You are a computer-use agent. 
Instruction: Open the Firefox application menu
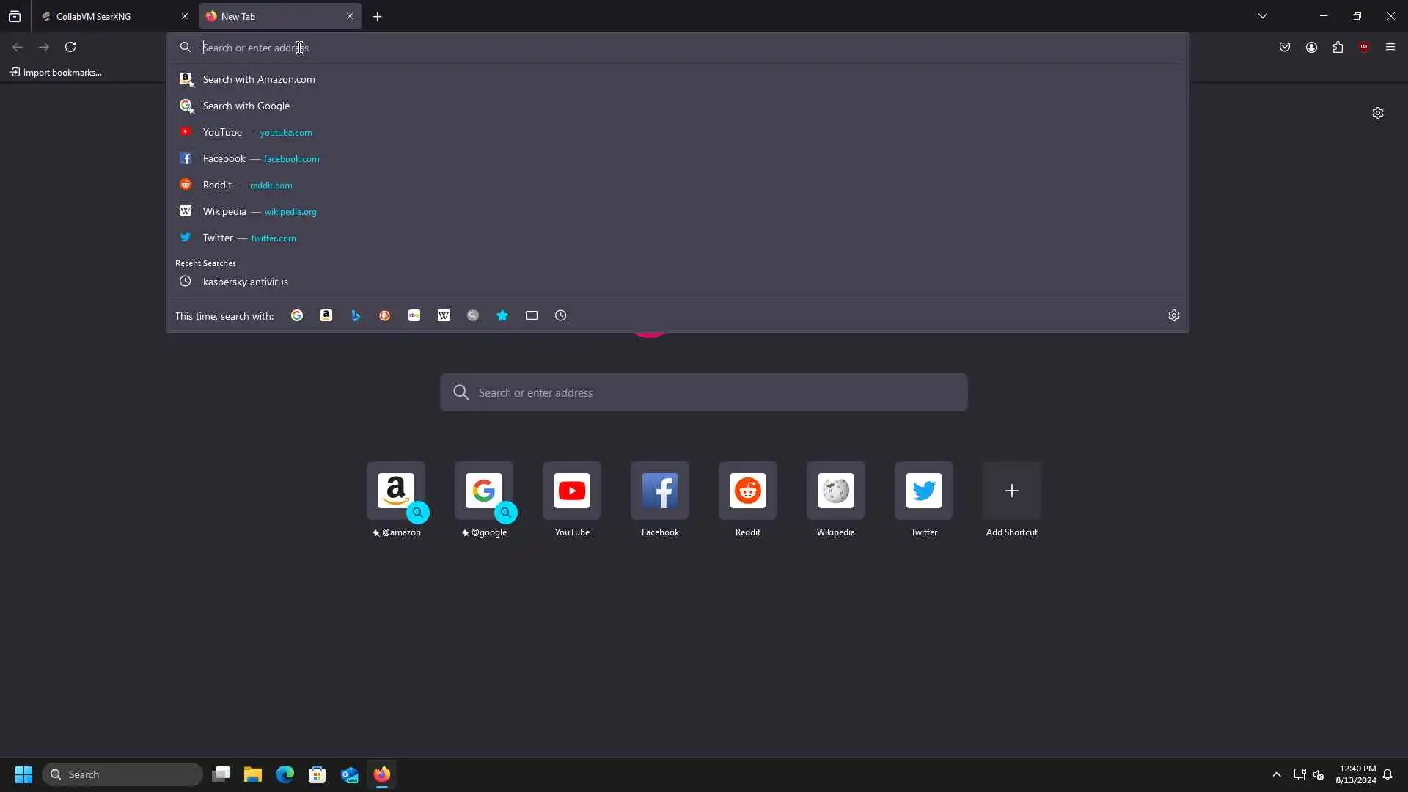[x=1390, y=47]
